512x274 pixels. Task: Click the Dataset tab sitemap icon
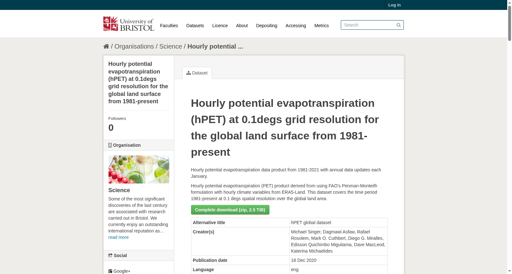[189, 73]
